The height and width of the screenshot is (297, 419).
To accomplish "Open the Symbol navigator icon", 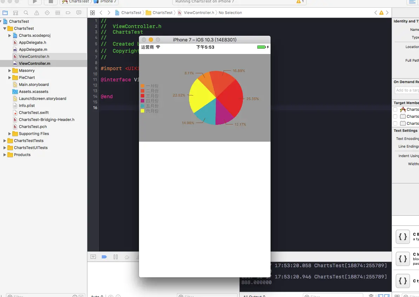I will point(15,13).
